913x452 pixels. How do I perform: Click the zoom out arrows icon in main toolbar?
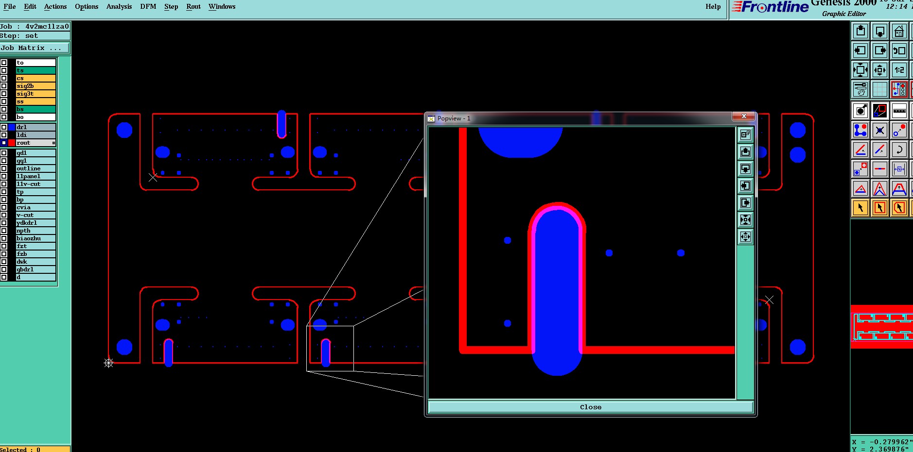880,70
